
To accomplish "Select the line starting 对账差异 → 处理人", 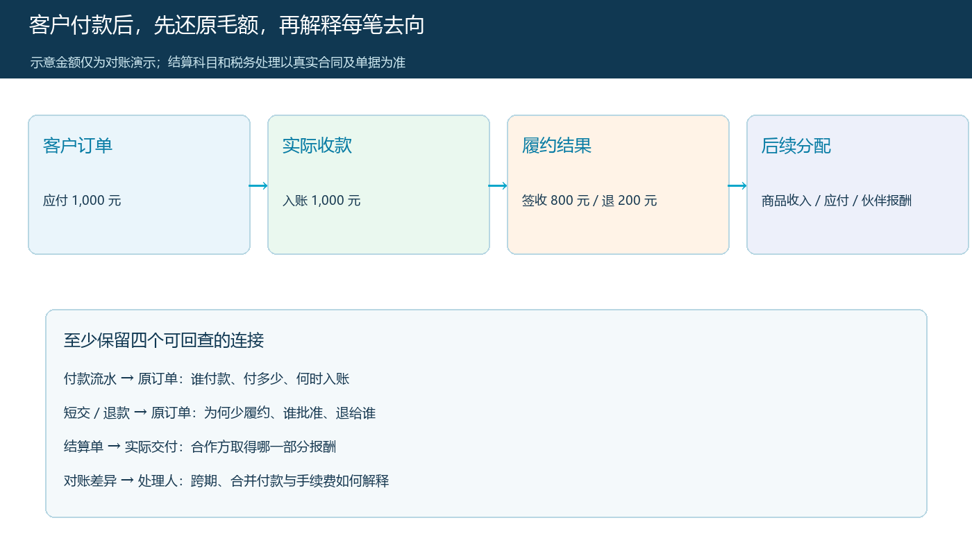I will coord(226,481).
